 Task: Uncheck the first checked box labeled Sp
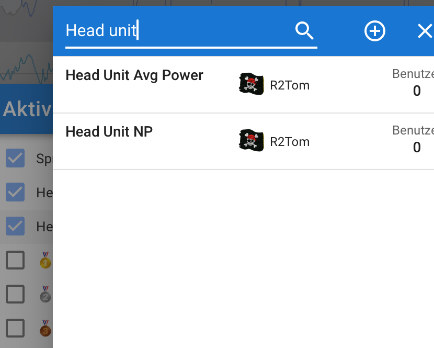[x=15, y=158]
